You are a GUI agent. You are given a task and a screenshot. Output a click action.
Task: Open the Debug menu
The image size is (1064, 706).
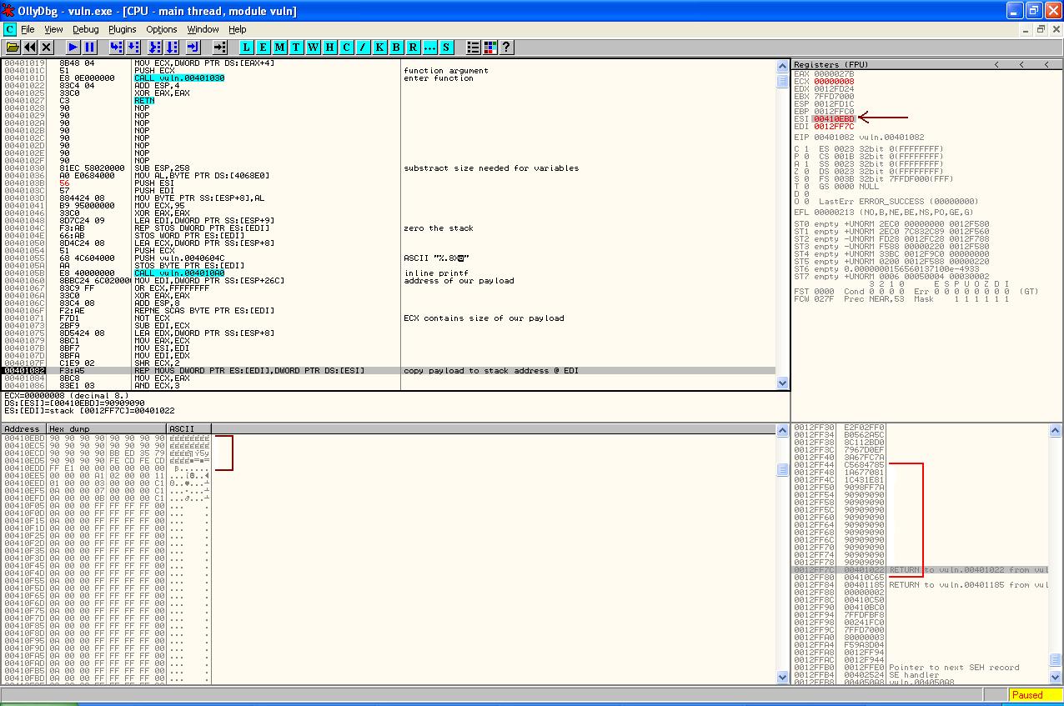pos(85,29)
